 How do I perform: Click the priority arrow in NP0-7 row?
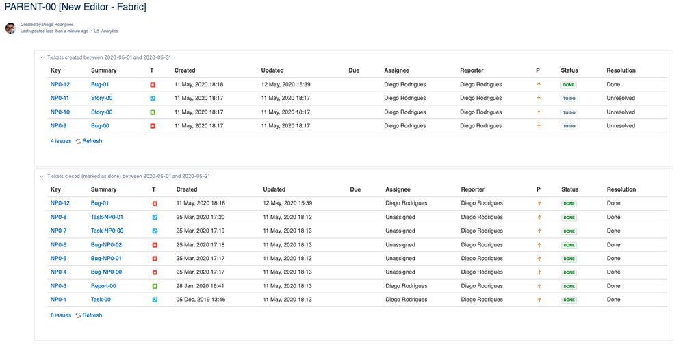(x=539, y=231)
